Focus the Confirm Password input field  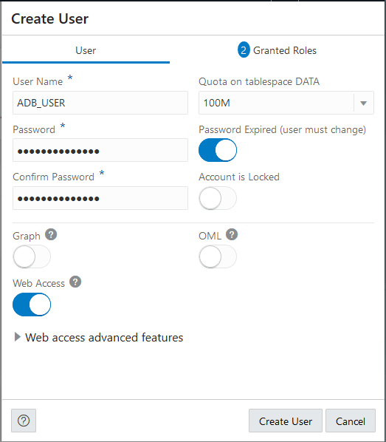pyautogui.click(x=100, y=198)
